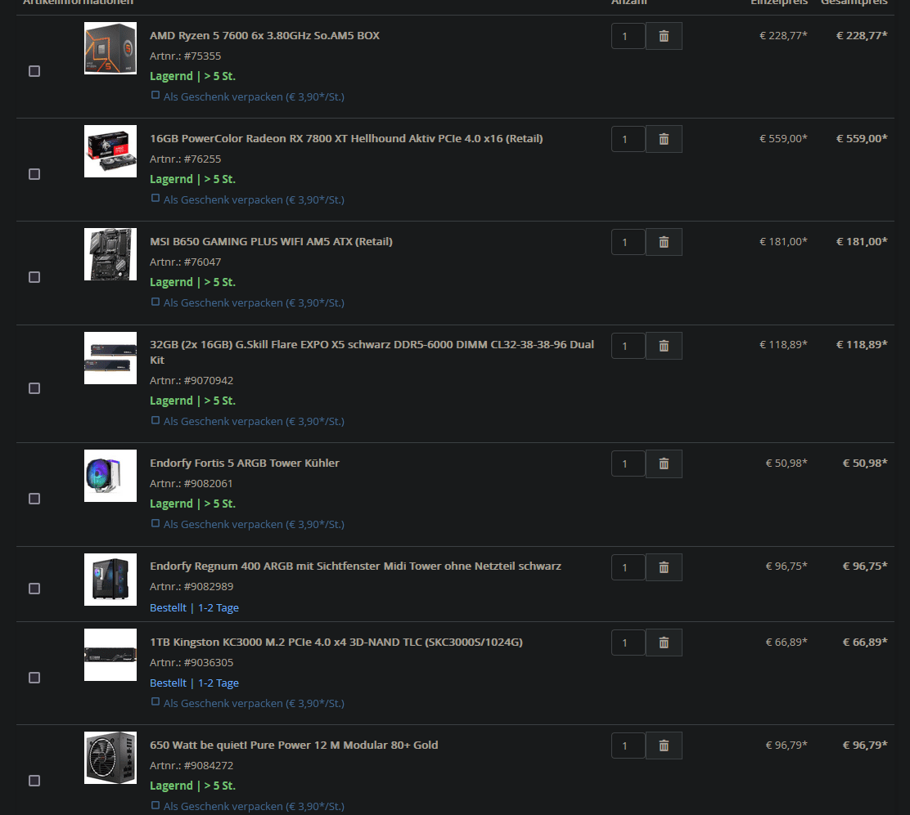Open Endorfy Fortis 5 ARGB Tower Kühler link
Screen dimensions: 910x815
[245, 463]
